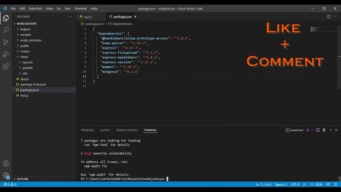Close the terminal panel
The image size is (341, 192).
336,130
